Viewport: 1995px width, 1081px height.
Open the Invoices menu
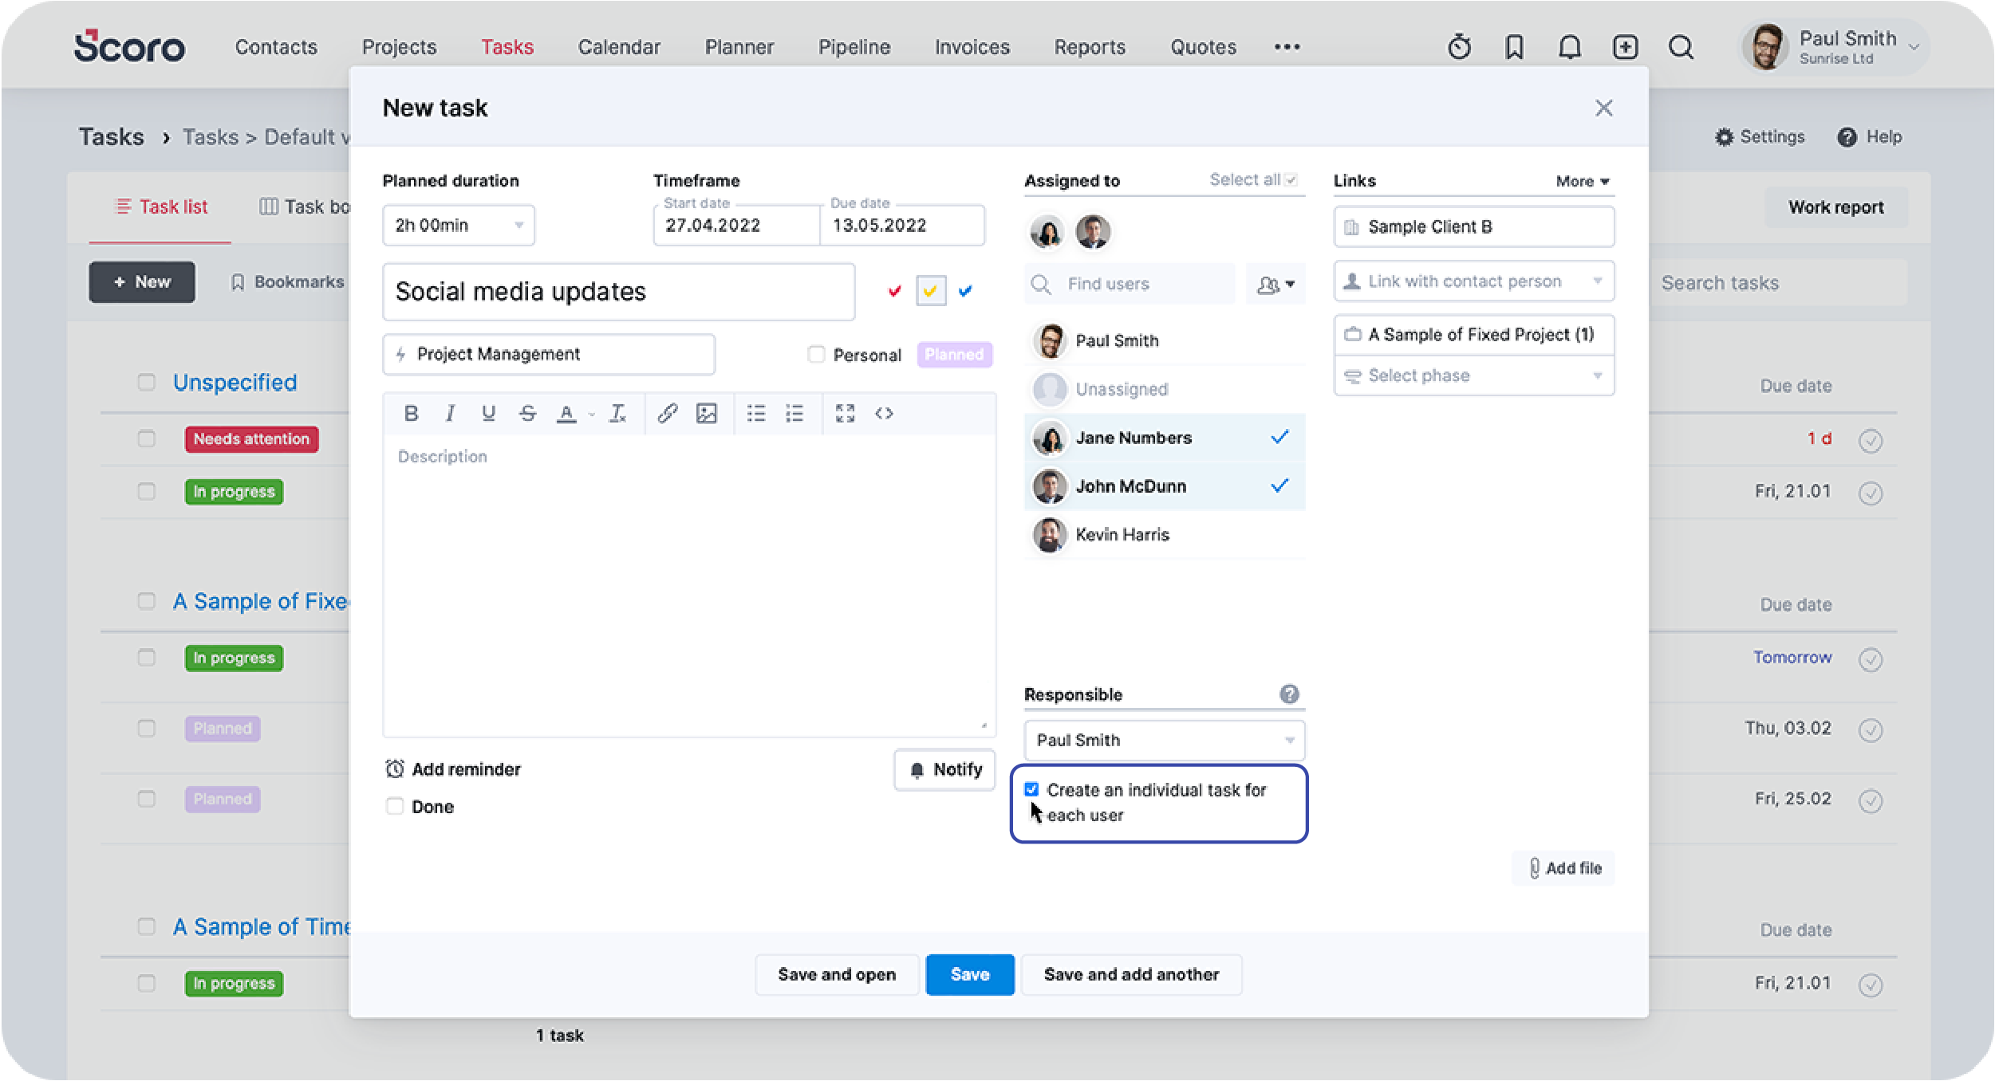coord(972,47)
